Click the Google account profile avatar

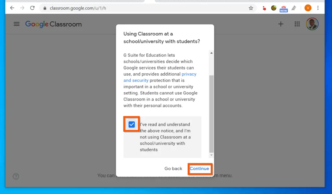tap(312, 24)
